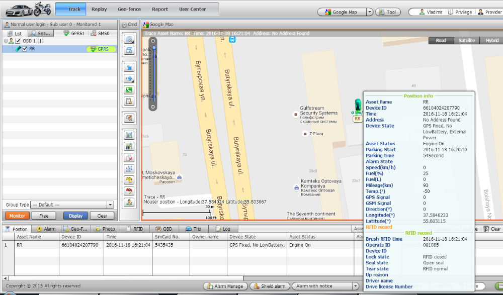Click the Z-Plaza place marker on map
The height and width of the screenshot is (295, 503).
point(304,134)
